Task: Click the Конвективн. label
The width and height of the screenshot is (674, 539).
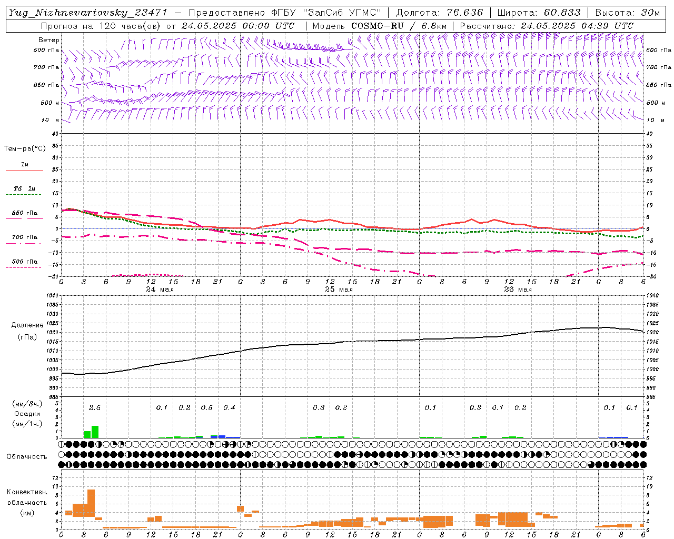Action: (27, 492)
